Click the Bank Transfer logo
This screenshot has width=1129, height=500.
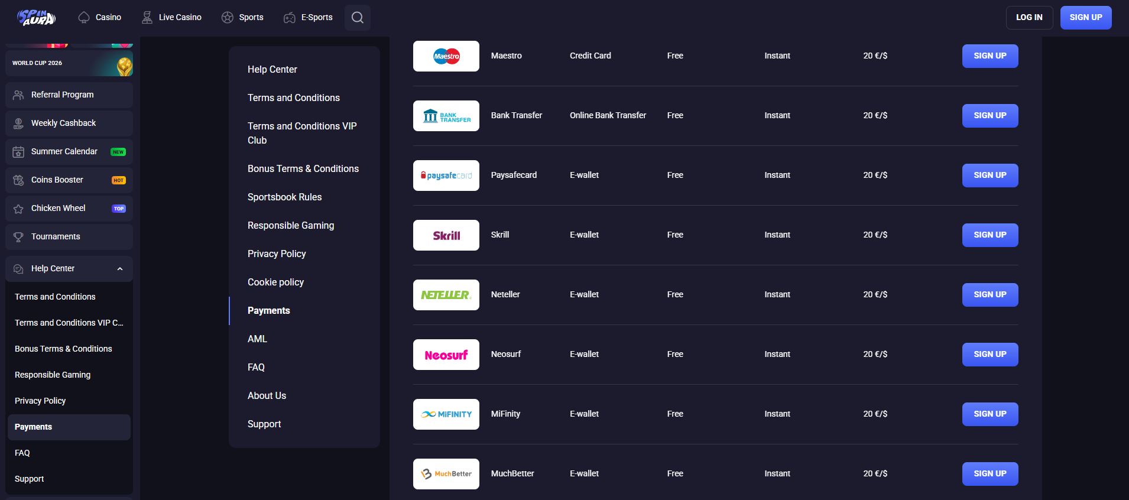(x=446, y=116)
